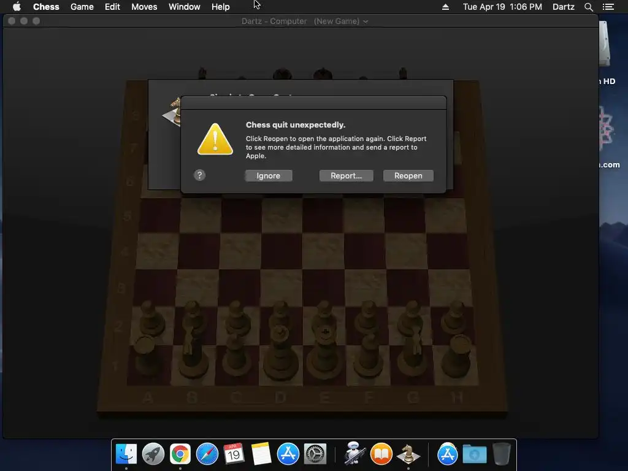This screenshot has width=628, height=471.
Task: Click the white pawn on A2
Action: tap(152, 318)
